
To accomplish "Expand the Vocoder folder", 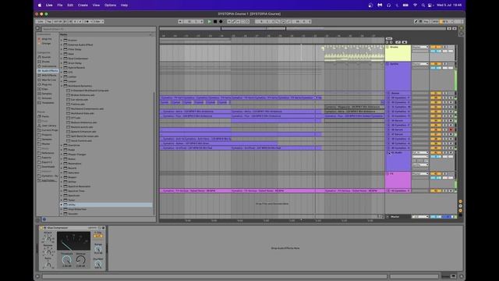I will (62, 214).
